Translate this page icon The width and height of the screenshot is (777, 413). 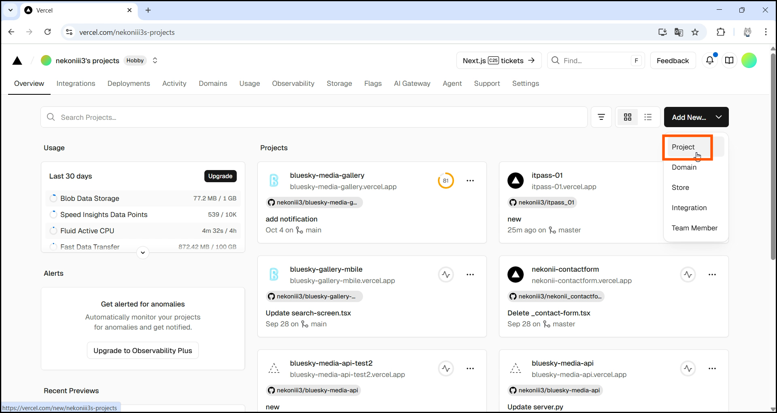pyautogui.click(x=679, y=32)
